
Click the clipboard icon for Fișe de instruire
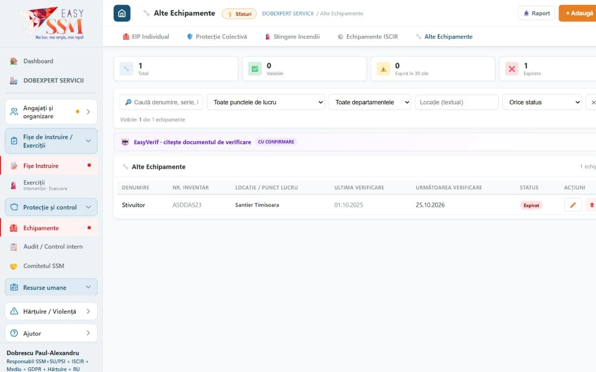[x=14, y=141]
